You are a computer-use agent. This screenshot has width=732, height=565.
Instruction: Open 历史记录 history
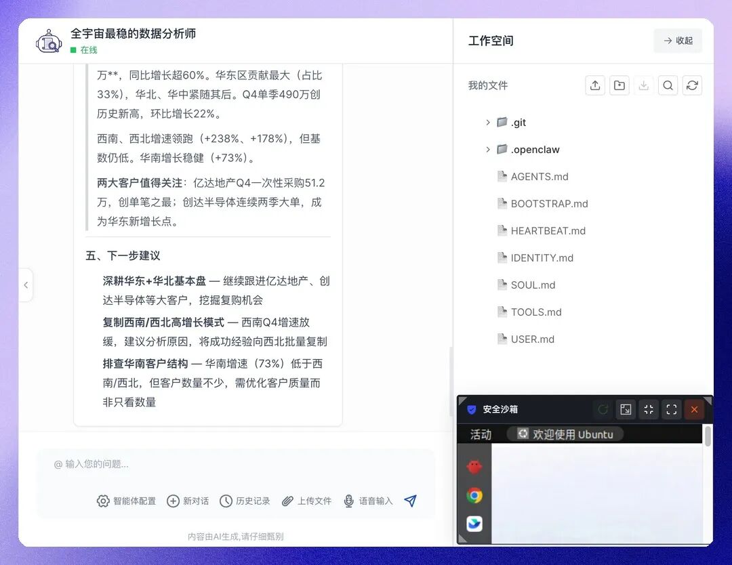pyautogui.click(x=245, y=501)
